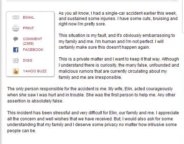
Task: Open the COMMENT link
Action: (x=32, y=39)
